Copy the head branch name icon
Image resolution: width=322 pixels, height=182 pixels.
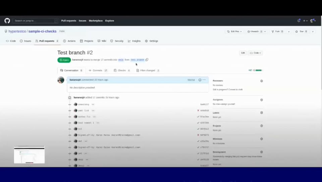[147, 60]
